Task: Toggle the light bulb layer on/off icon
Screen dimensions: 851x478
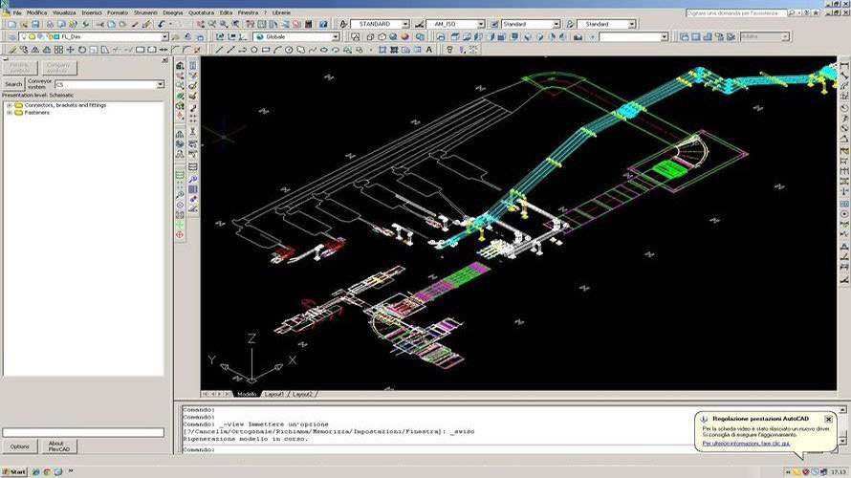Action: (x=24, y=37)
